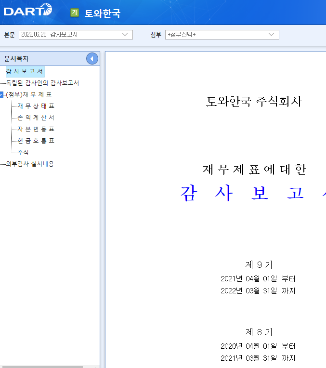Click the 문서목차 panel title
Image resolution: width=326 pixels, height=368 pixels.
(16, 59)
